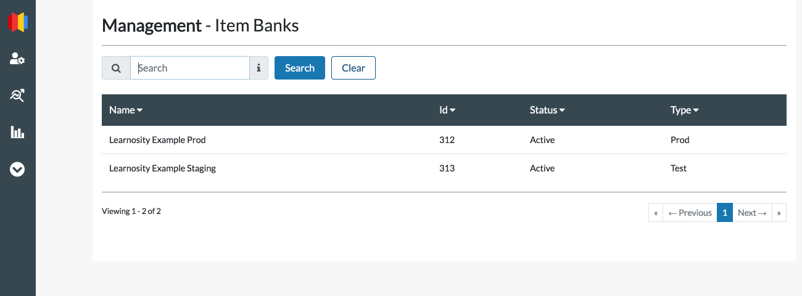Sort the table by Status column

(x=547, y=110)
